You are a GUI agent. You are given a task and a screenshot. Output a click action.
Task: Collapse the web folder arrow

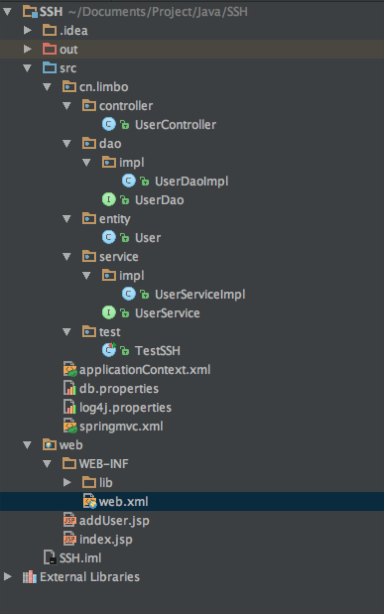(x=27, y=445)
